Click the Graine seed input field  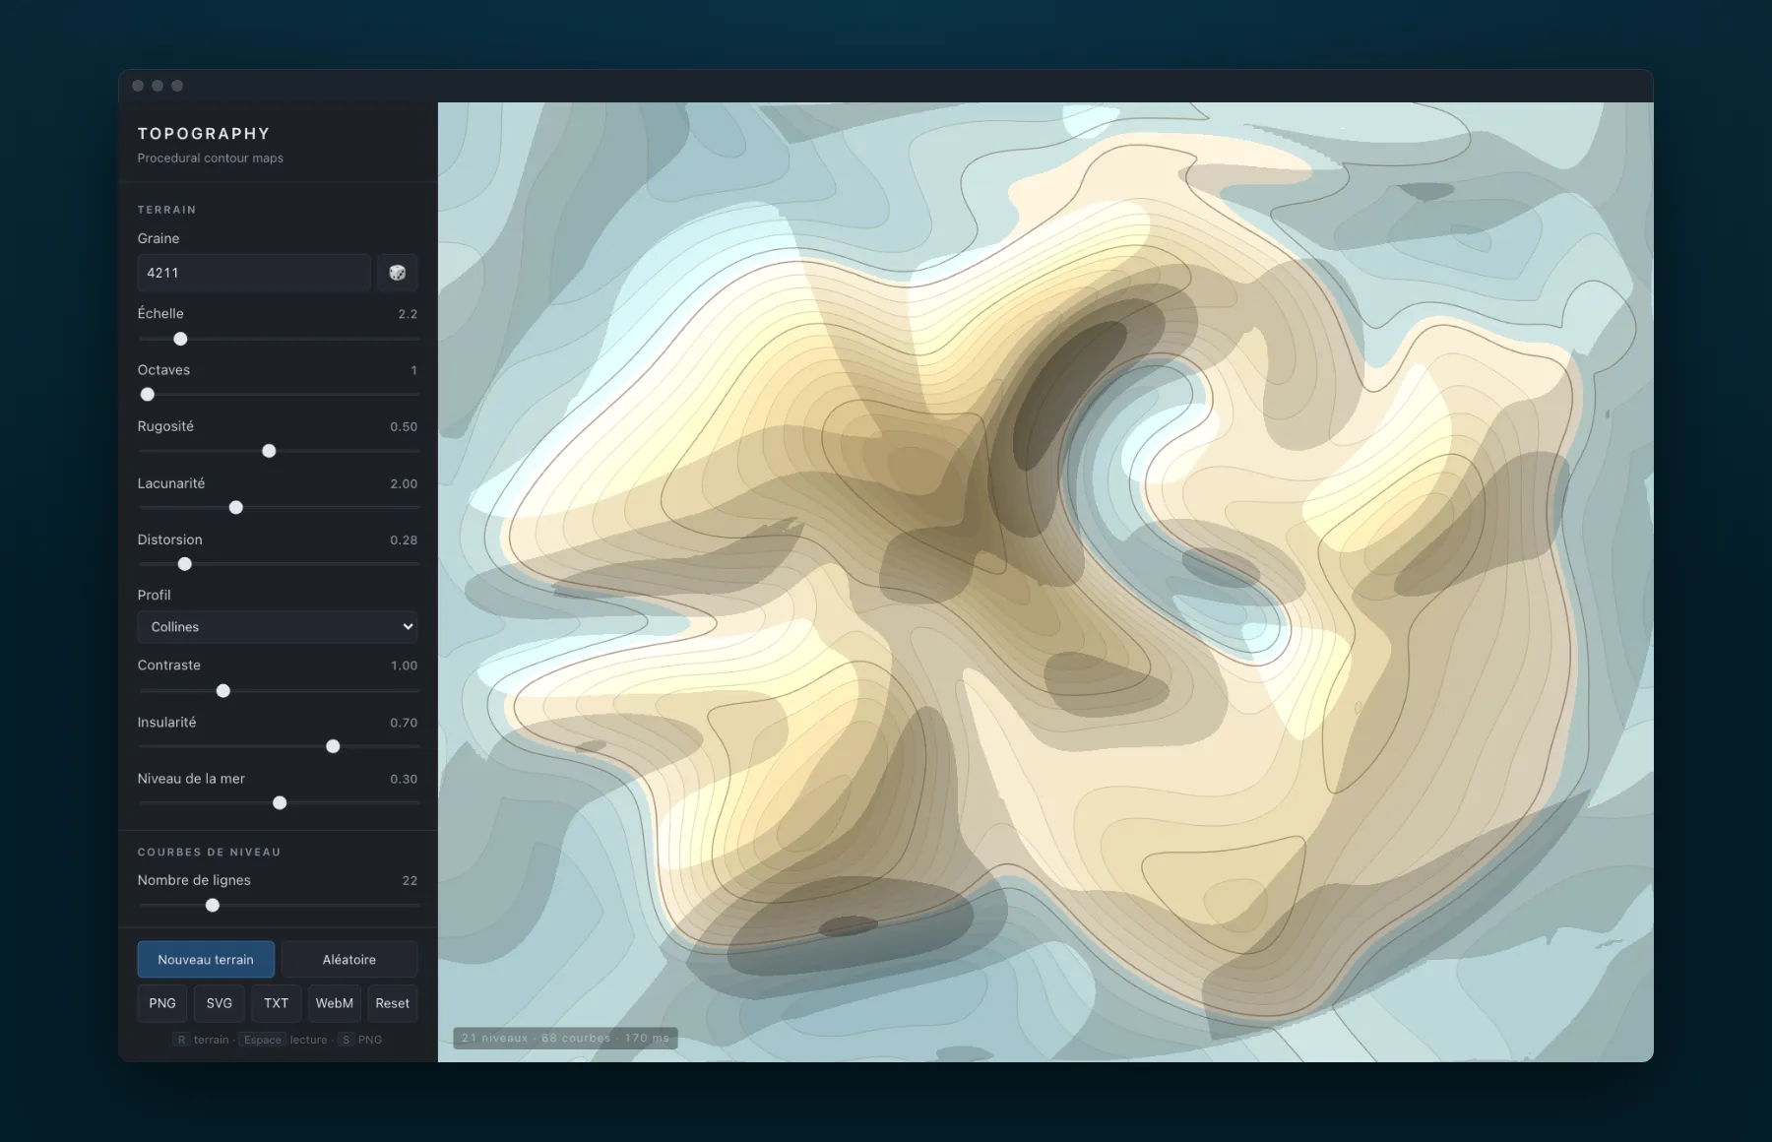254,273
